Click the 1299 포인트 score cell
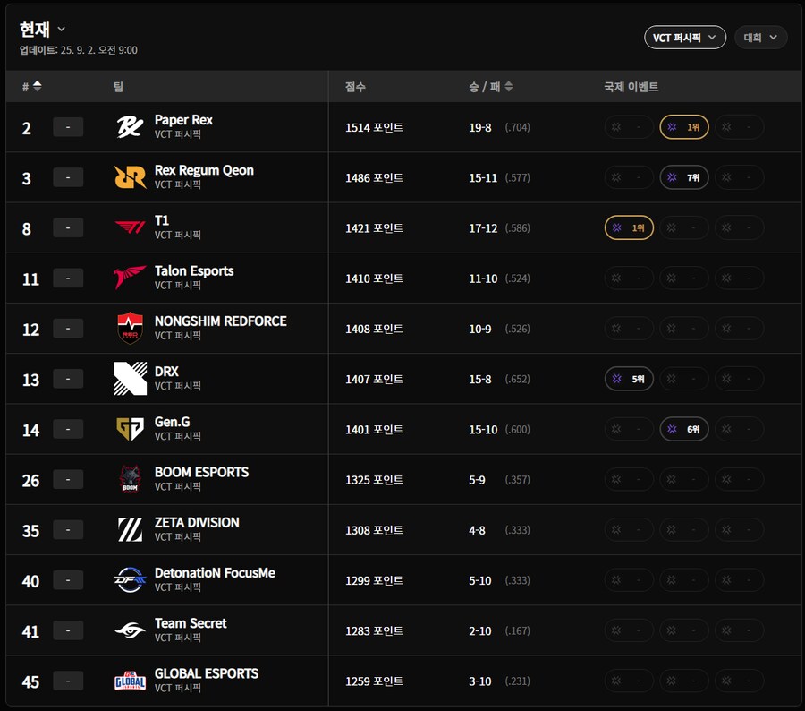This screenshot has width=805, height=711. click(374, 581)
